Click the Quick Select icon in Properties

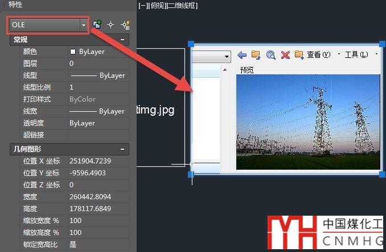[x=125, y=25]
